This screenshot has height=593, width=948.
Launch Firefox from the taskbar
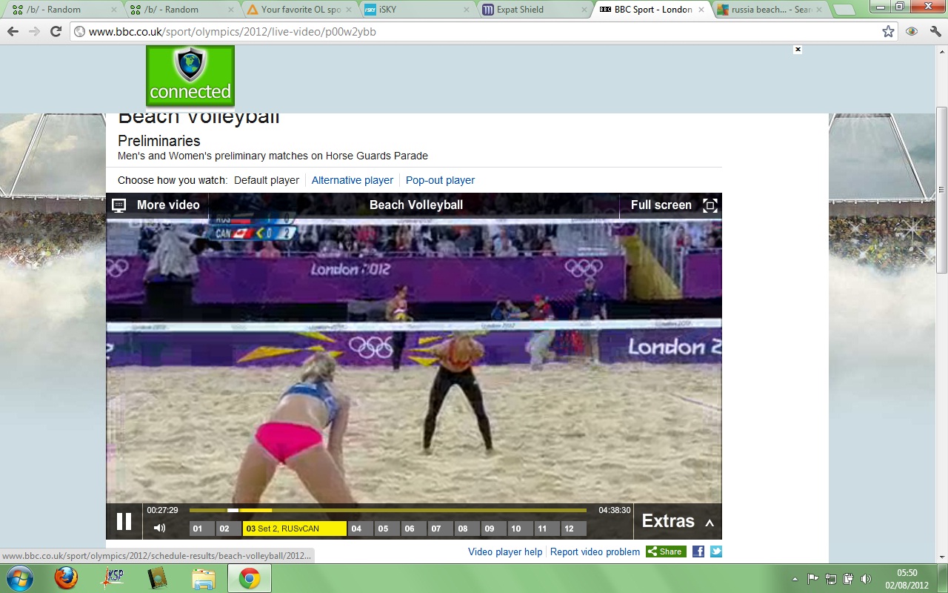[66, 578]
